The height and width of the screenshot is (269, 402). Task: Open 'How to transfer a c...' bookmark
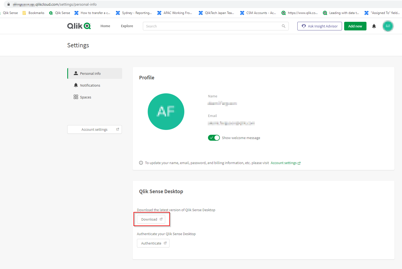(92, 13)
